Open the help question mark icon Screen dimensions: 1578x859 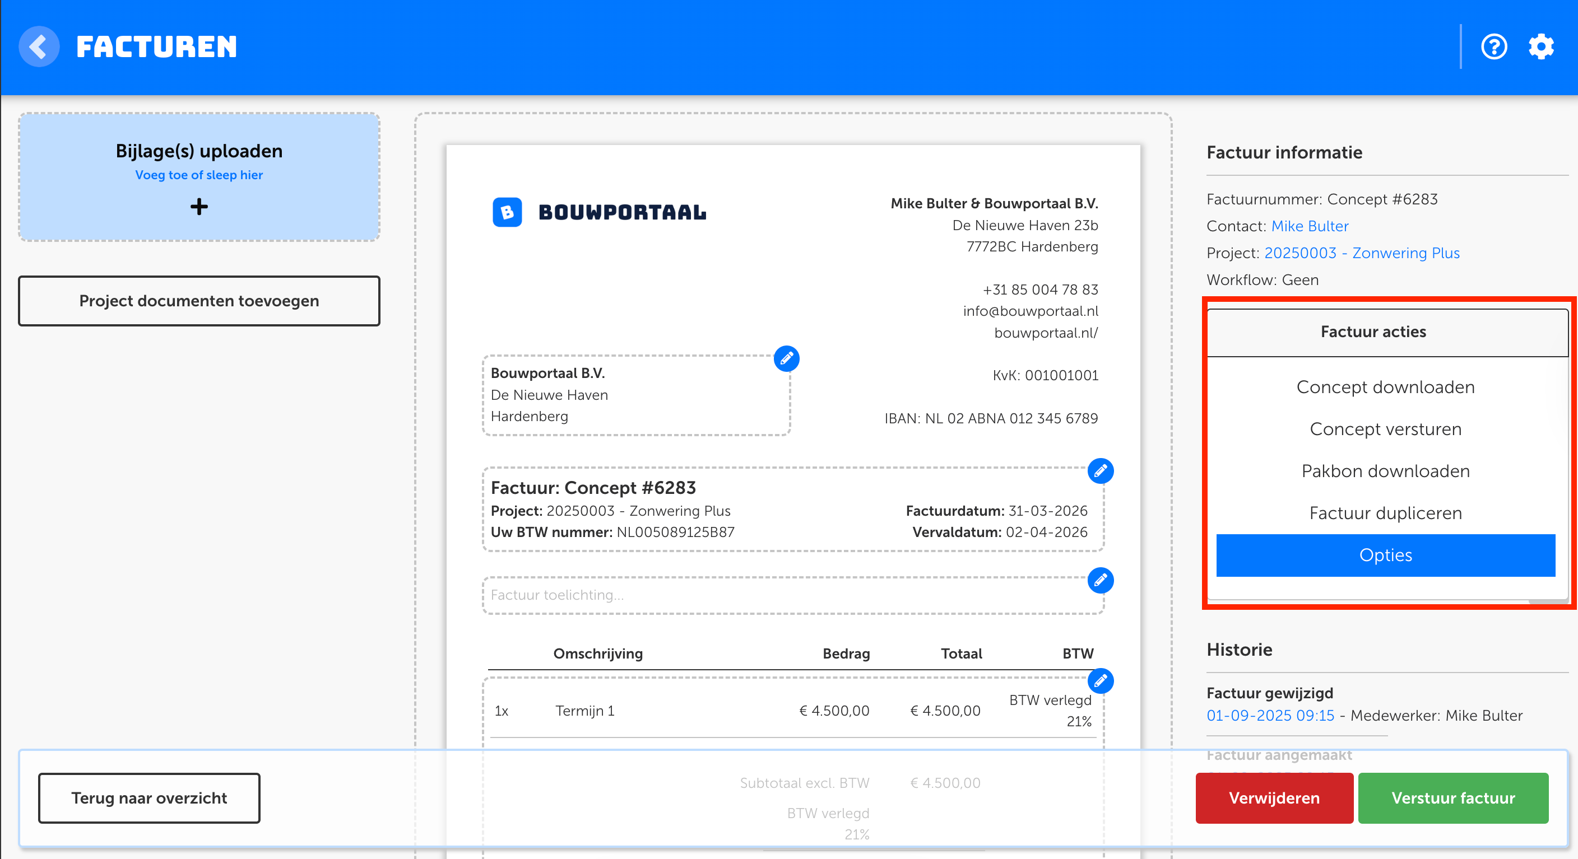[1494, 46]
